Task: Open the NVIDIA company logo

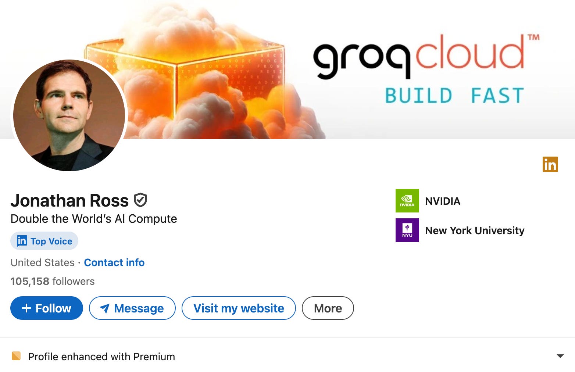Action: (407, 201)
